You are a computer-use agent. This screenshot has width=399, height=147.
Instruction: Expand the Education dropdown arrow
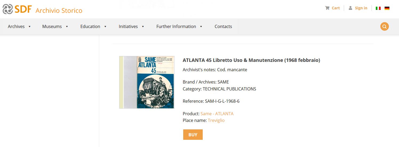105,27
